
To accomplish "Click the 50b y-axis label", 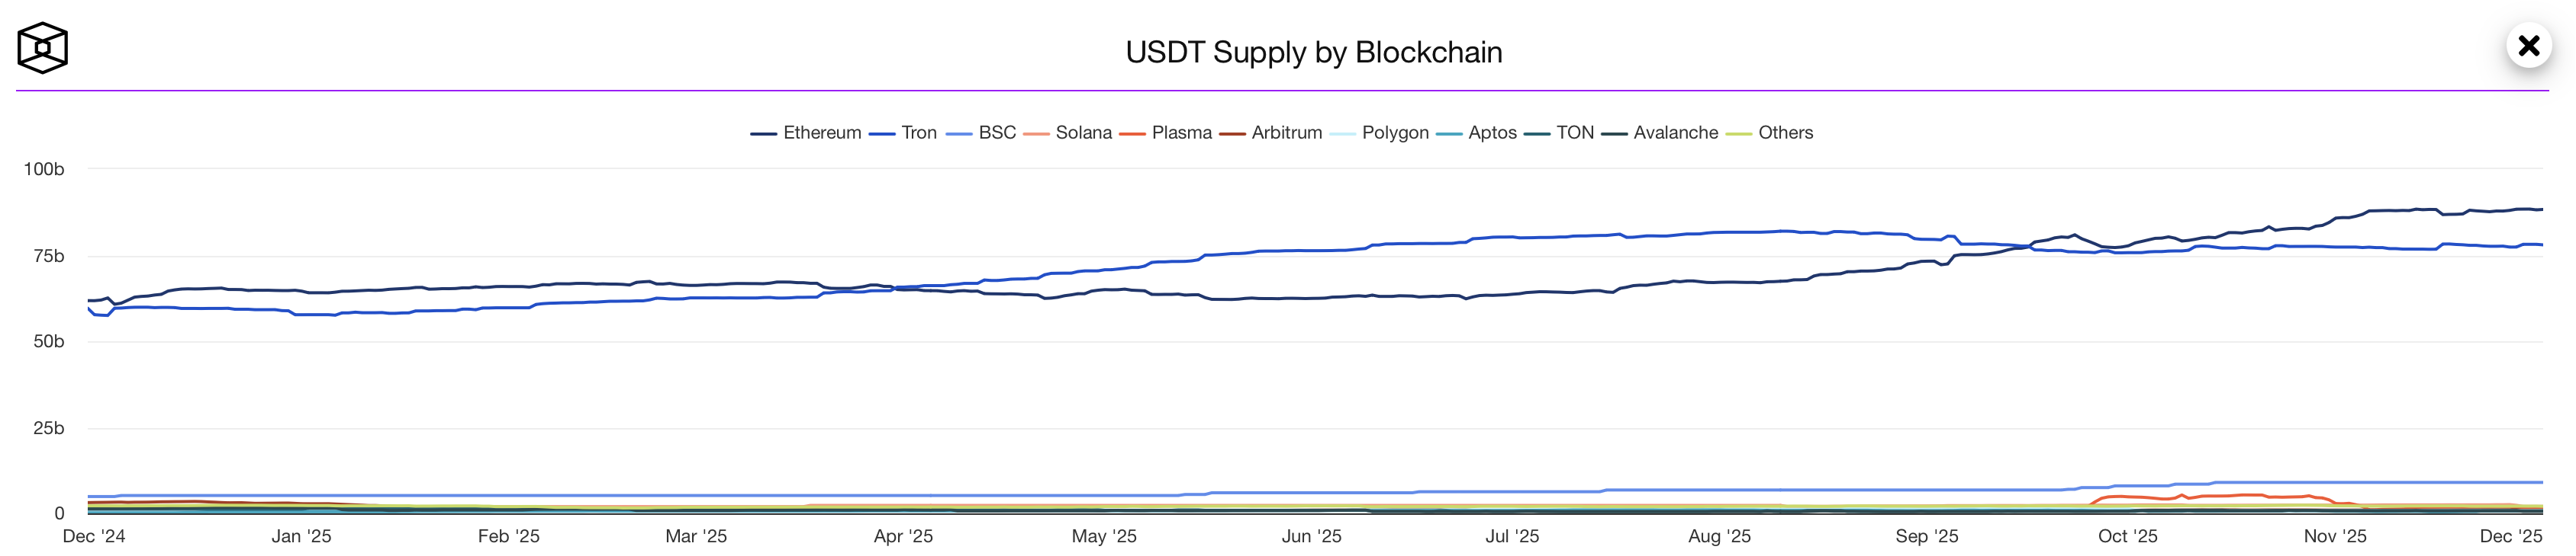I will pos(48,341).
